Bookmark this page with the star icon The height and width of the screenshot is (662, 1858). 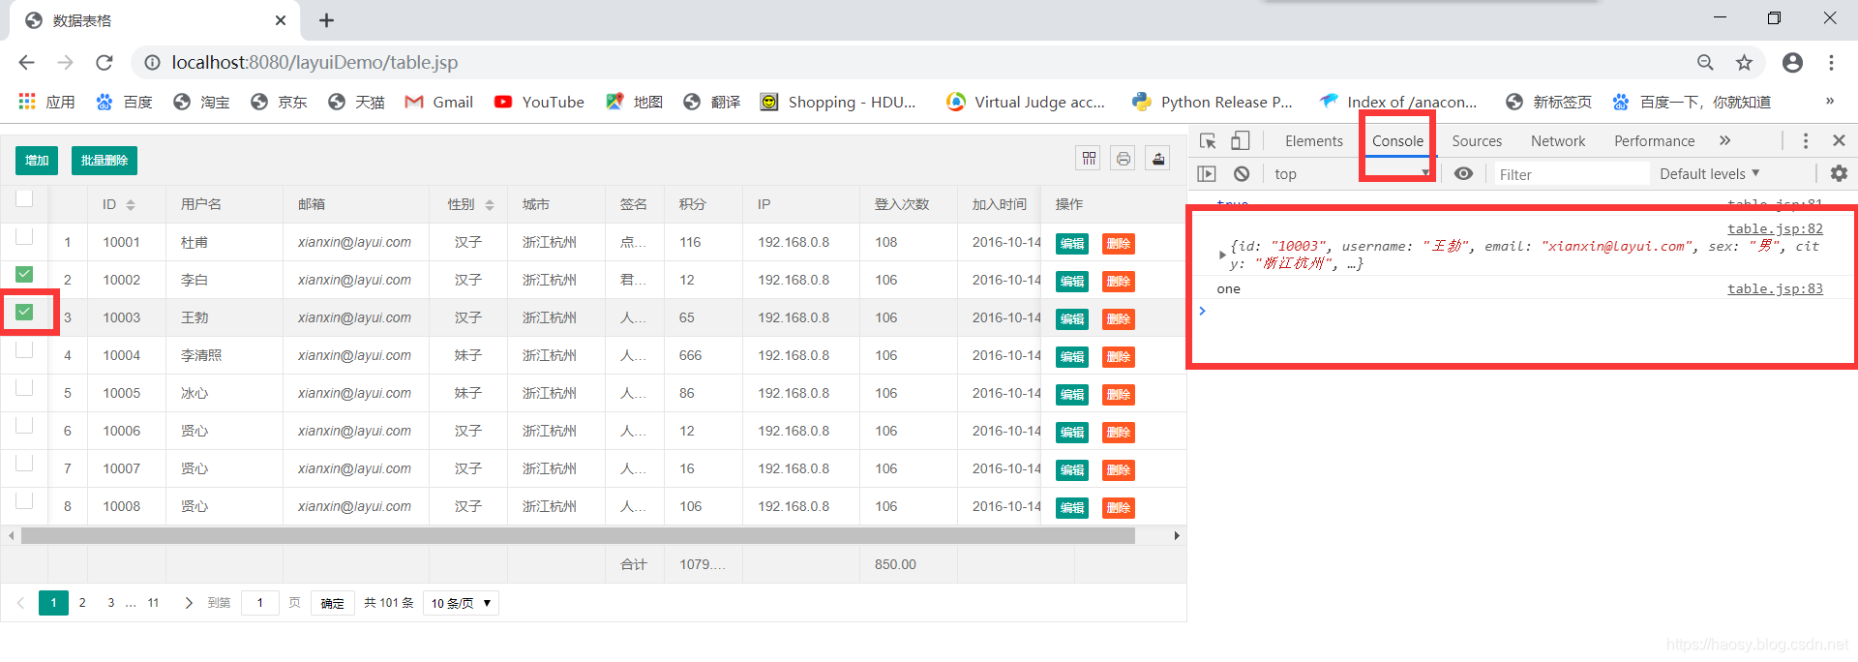[x=1744, y=62]
